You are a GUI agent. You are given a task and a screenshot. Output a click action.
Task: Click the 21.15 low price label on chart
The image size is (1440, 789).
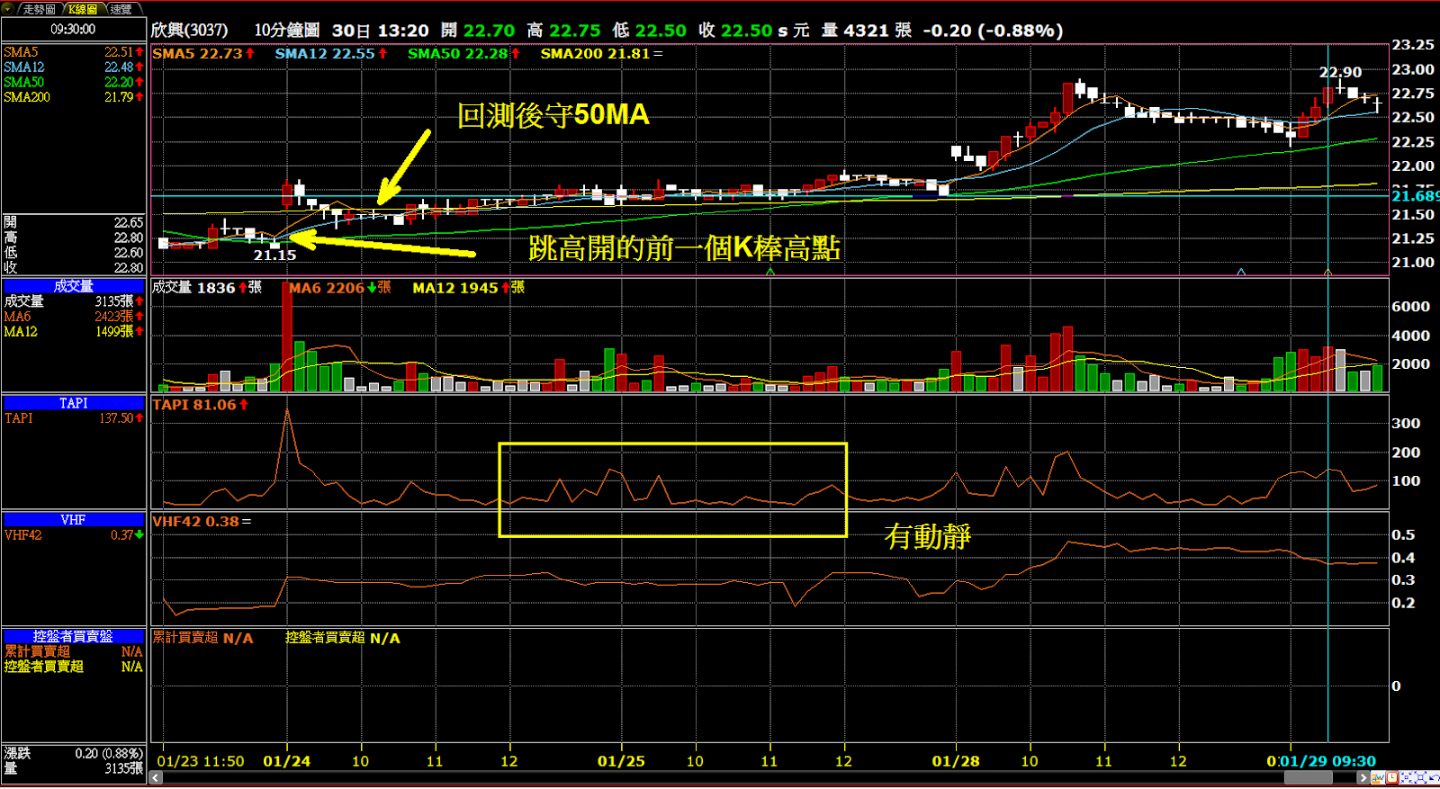pyautogui.click(x=274, y=256)
